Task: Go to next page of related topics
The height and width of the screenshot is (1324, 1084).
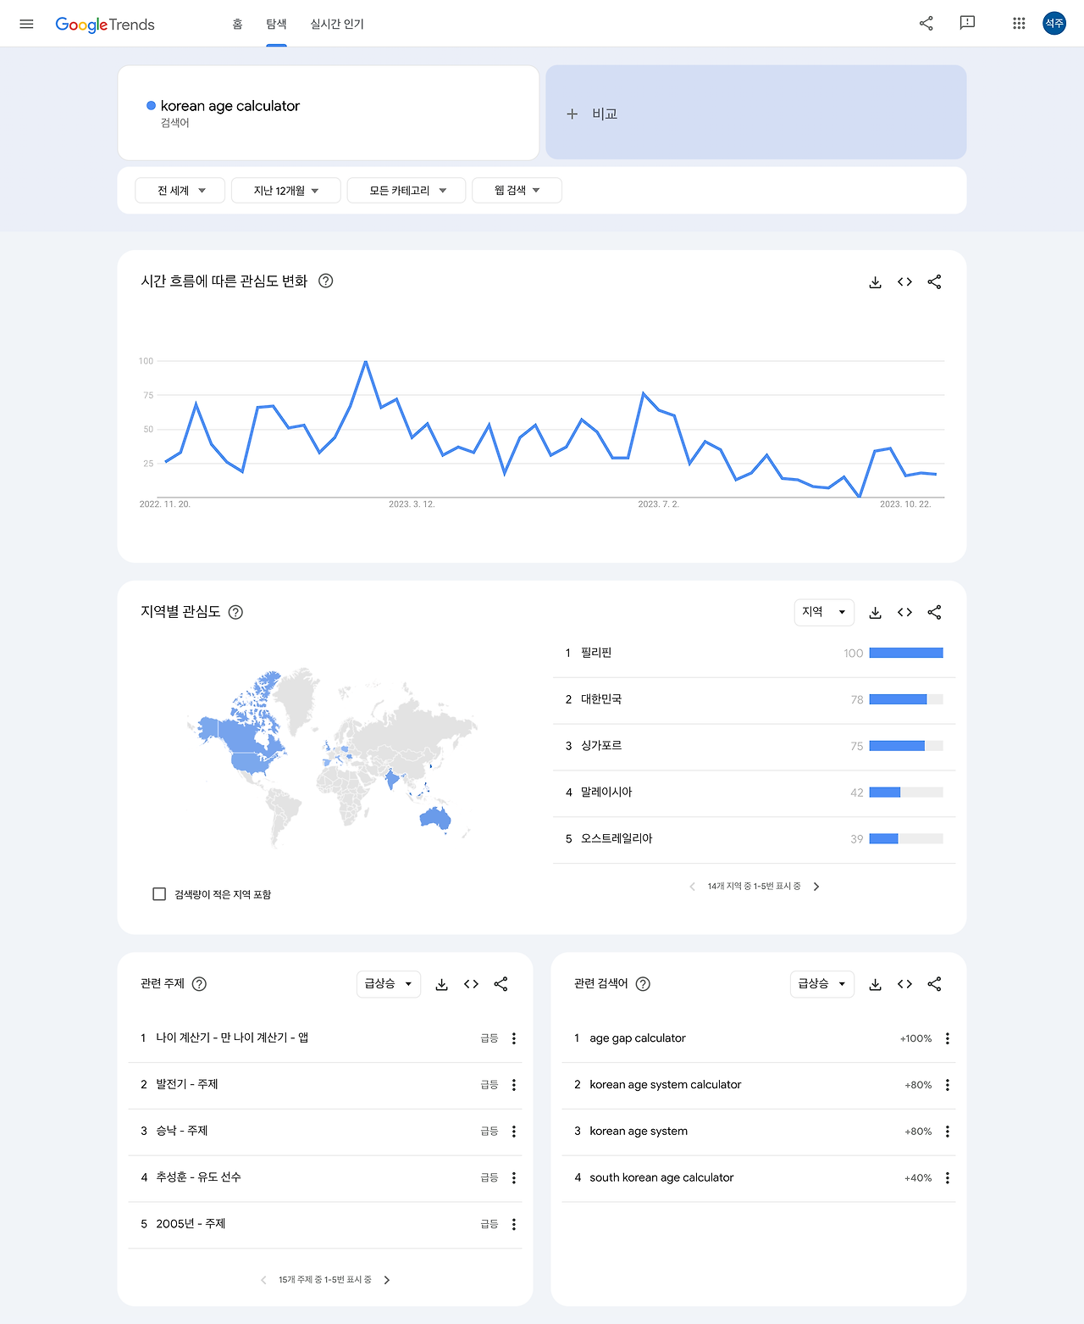Action: (387, 1280)
